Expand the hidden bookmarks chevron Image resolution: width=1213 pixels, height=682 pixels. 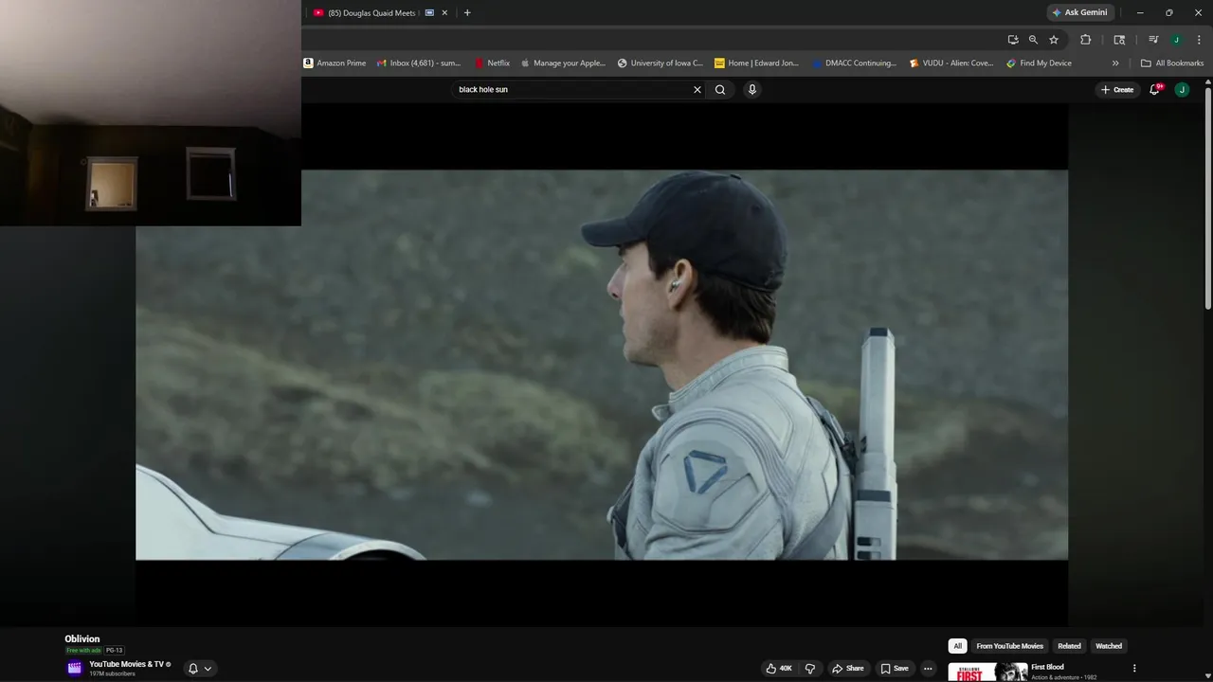(x=1115, y=63)
